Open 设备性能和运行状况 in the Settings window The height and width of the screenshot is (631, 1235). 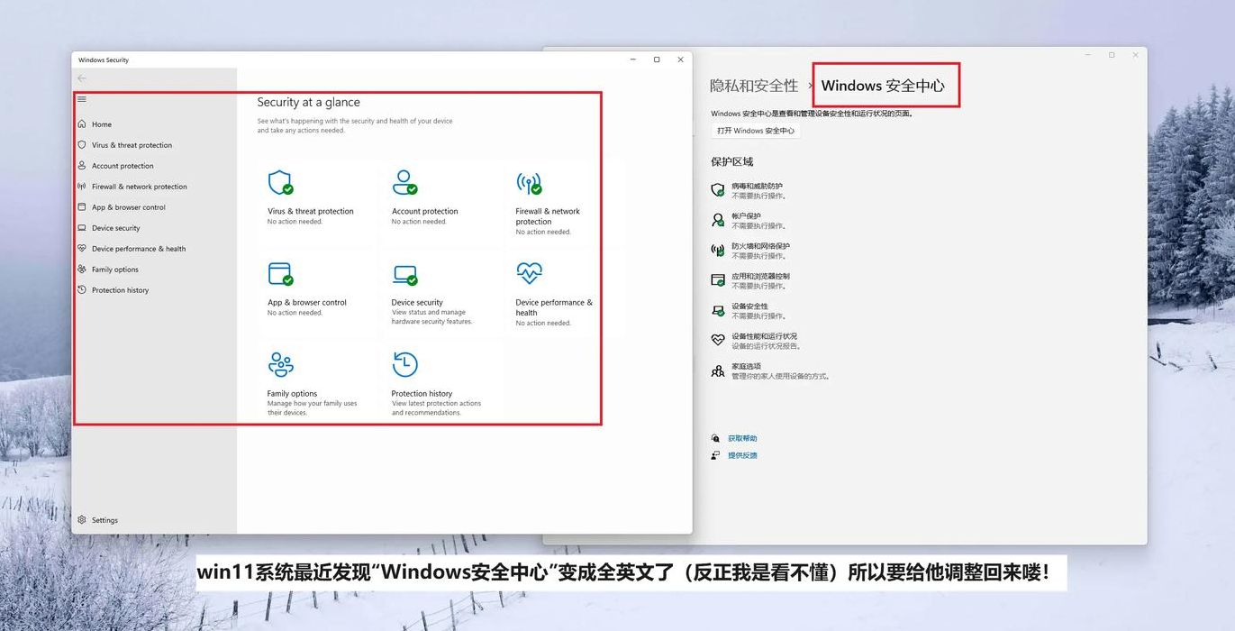(764, 336)
